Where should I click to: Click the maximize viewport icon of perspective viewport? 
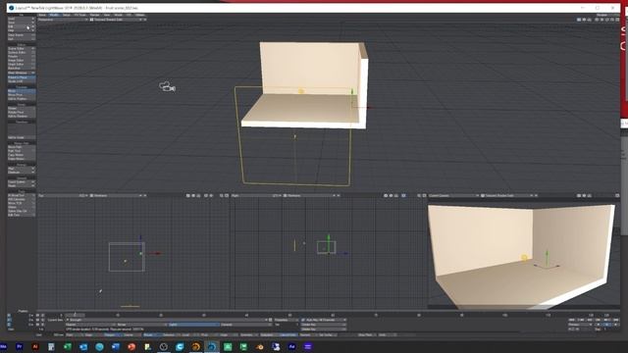point(617,20)
